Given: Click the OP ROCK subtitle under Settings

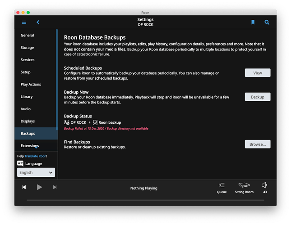Looking at the screenshot, I should (x=145, y=25).
